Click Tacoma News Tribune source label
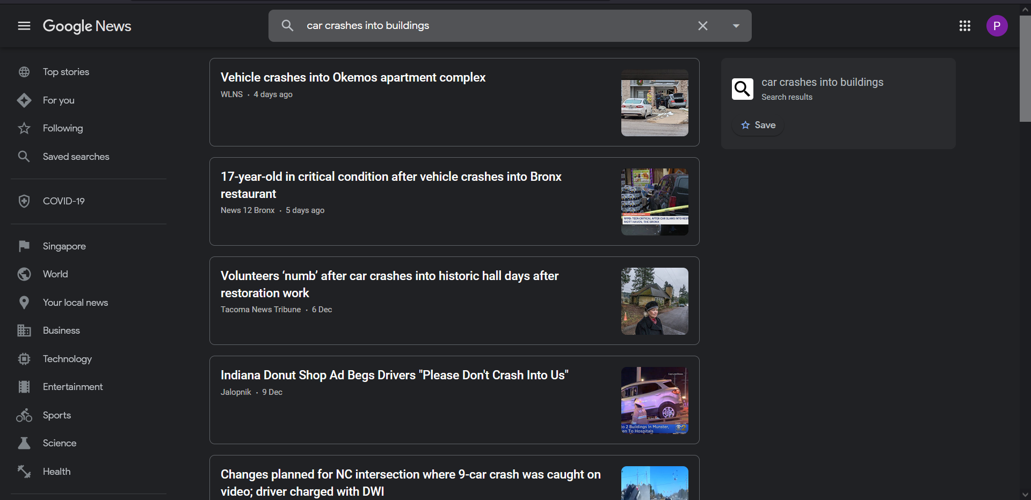 260,310
